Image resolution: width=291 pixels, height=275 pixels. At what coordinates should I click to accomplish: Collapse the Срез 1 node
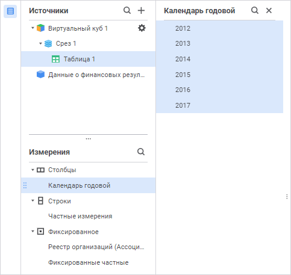pos(40,43)
